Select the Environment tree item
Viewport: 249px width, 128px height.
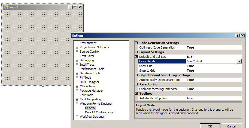point(88,43)
